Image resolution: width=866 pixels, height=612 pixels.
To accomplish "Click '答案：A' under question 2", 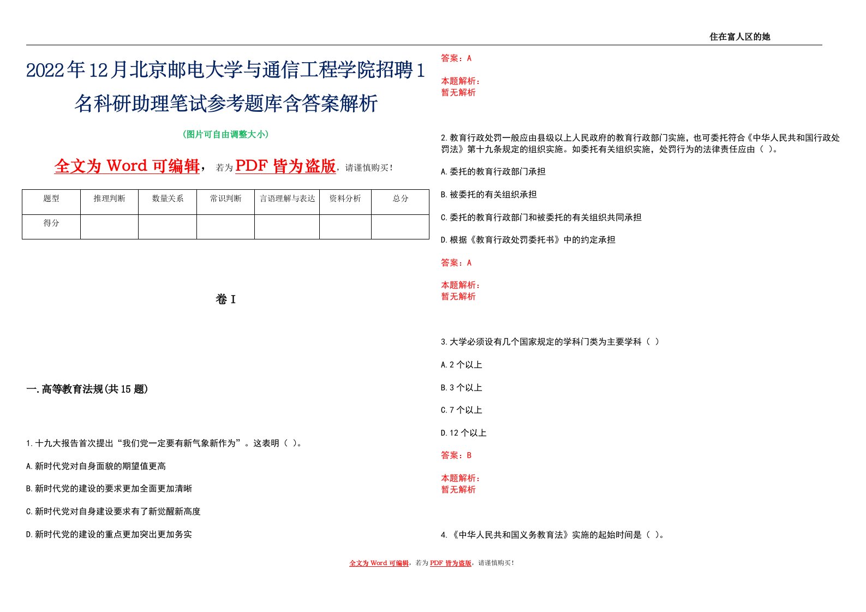I will coord(456,262).
